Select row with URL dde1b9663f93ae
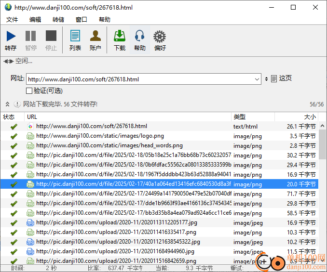 point(159,203)
